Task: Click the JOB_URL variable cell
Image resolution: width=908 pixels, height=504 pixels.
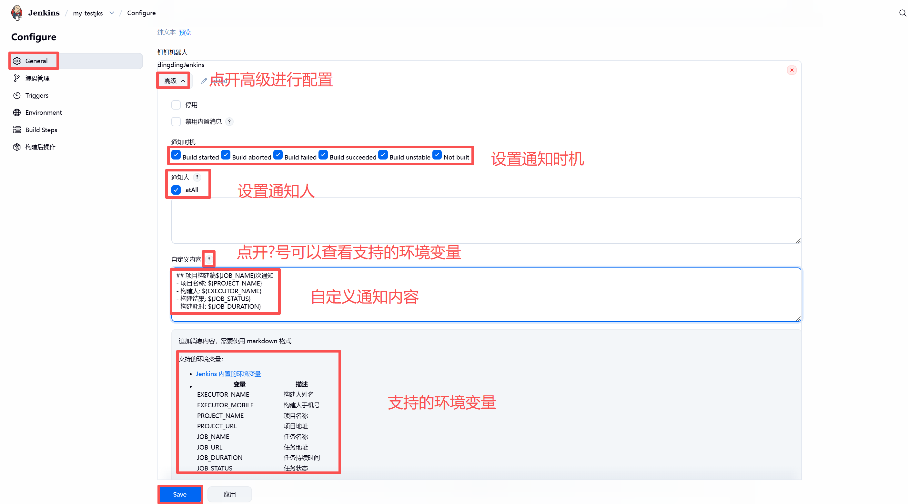Action: pyautogui.click(x=210, y=447)
